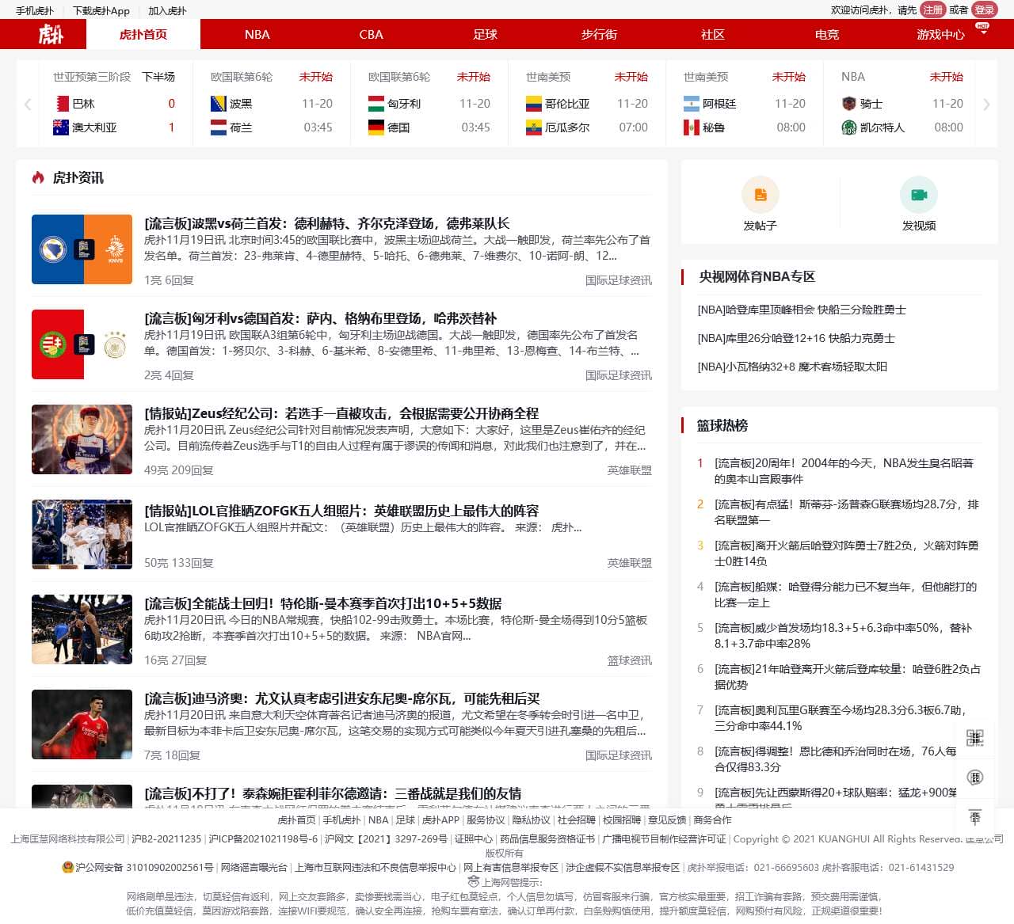Open the 哈登库里顶峰相会 NBA zone link
This screenshot has width=1014, height=924.
click(802, 310)
